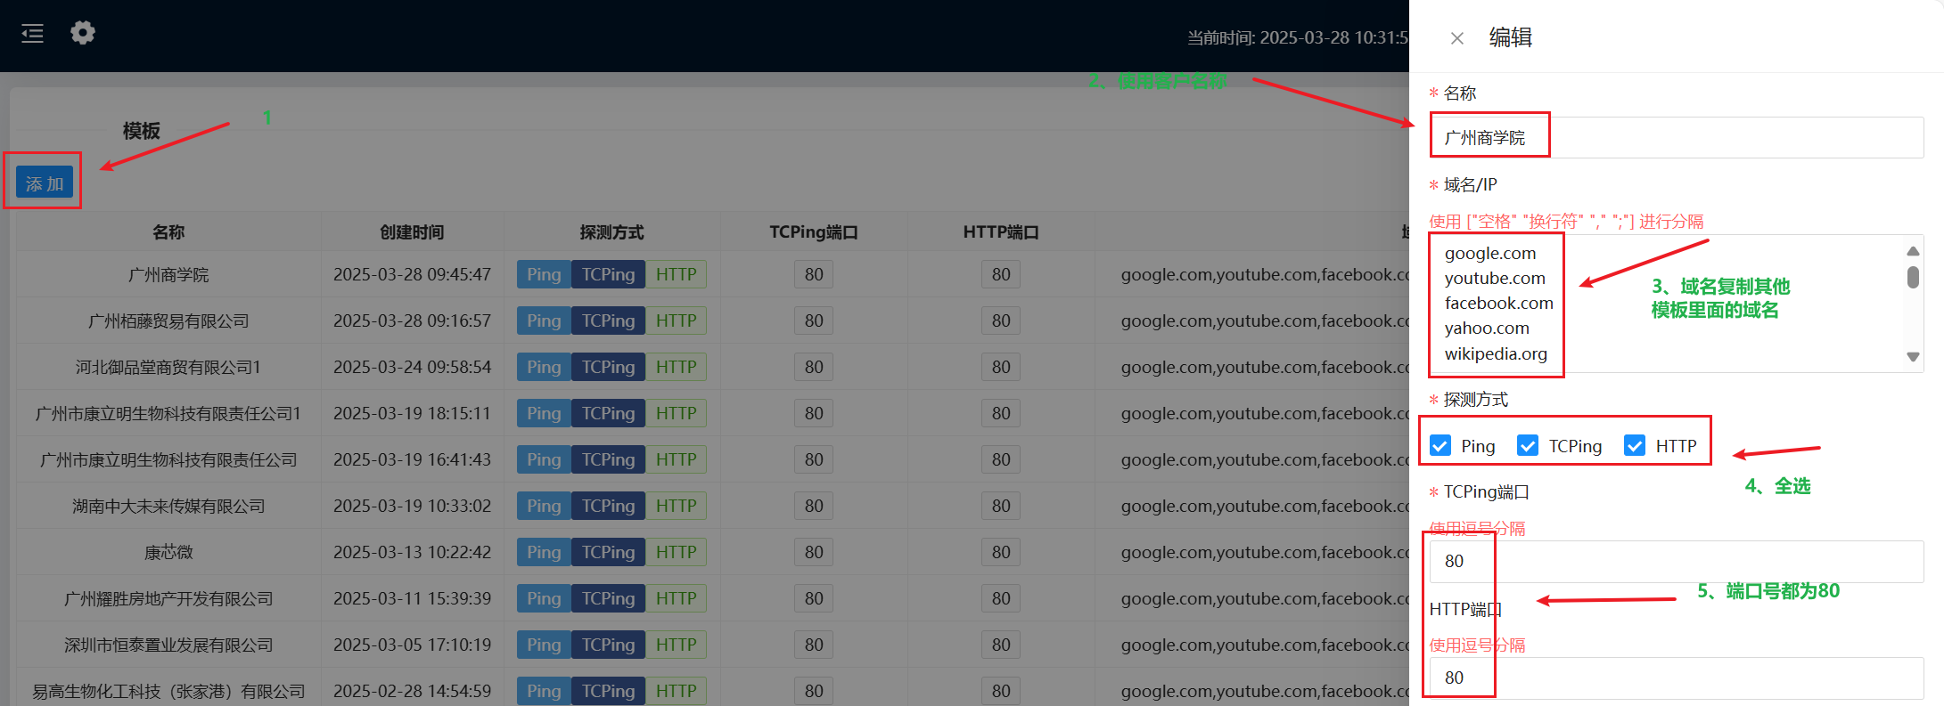The height and width of the screenshot is (706, 1944).
Task: Close the 编辑 drawer panel
Action: [x=1456, y=38]
